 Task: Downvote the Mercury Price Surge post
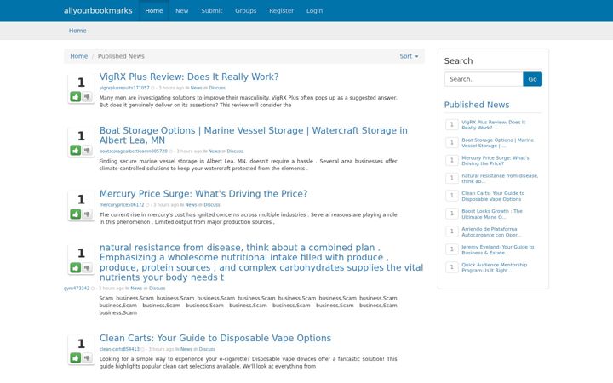click(x=87, y=214)
